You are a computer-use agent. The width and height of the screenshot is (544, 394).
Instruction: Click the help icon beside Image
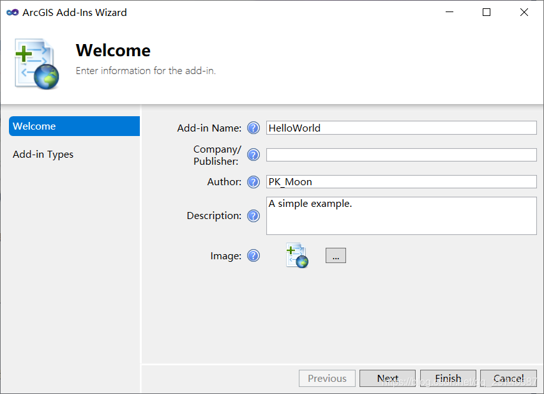coord(253,255)
